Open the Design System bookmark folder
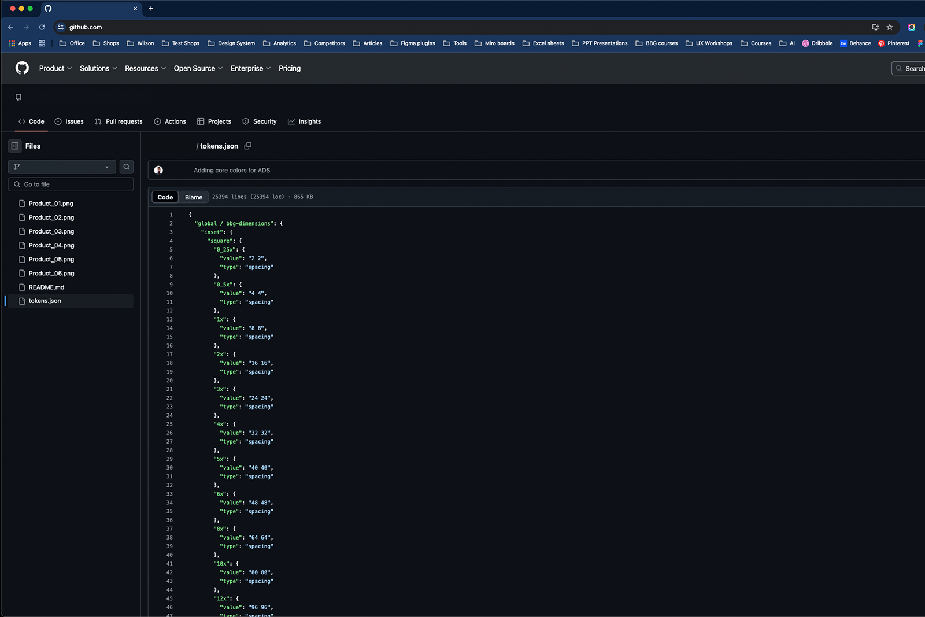This screenshot has height=617, width=925. 231,43
